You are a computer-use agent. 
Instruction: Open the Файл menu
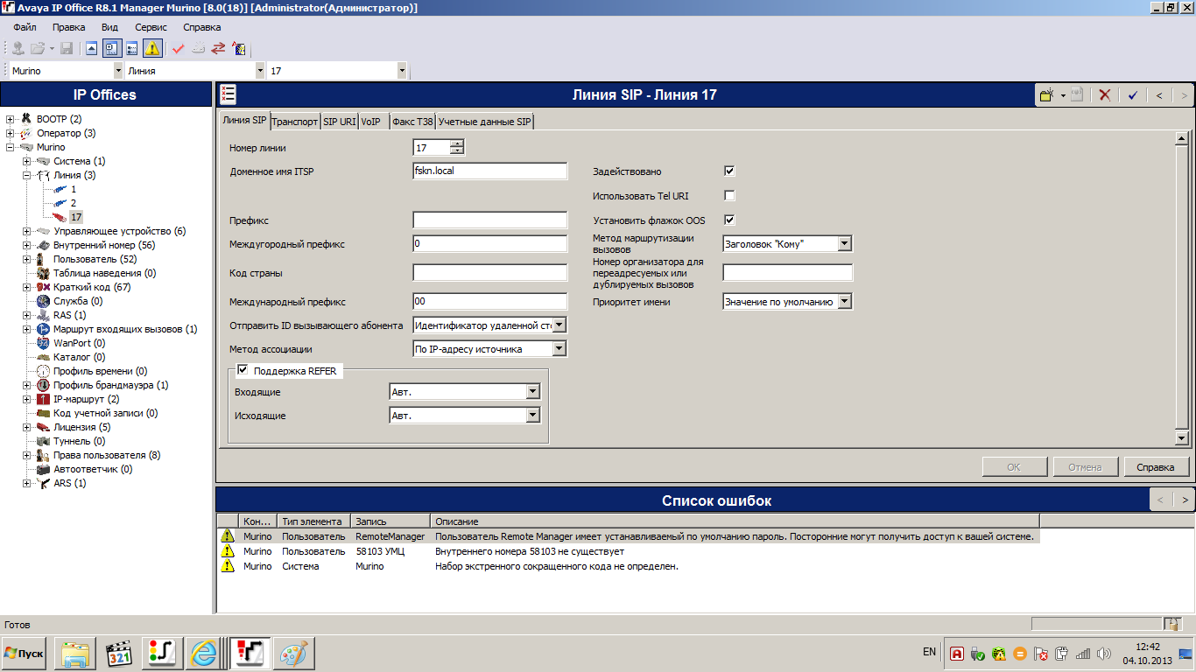tap(25, 27)
